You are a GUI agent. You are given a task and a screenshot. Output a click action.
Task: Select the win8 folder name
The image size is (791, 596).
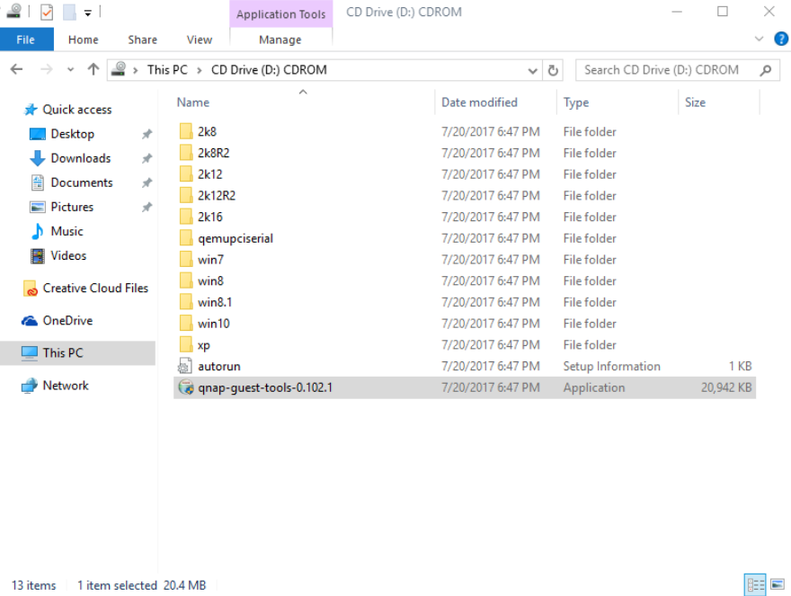[210, 280]
